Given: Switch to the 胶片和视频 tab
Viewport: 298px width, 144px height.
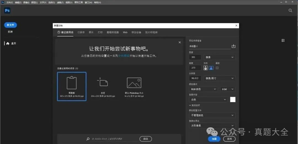Looking at the screenshot, I should pos(151,32).
